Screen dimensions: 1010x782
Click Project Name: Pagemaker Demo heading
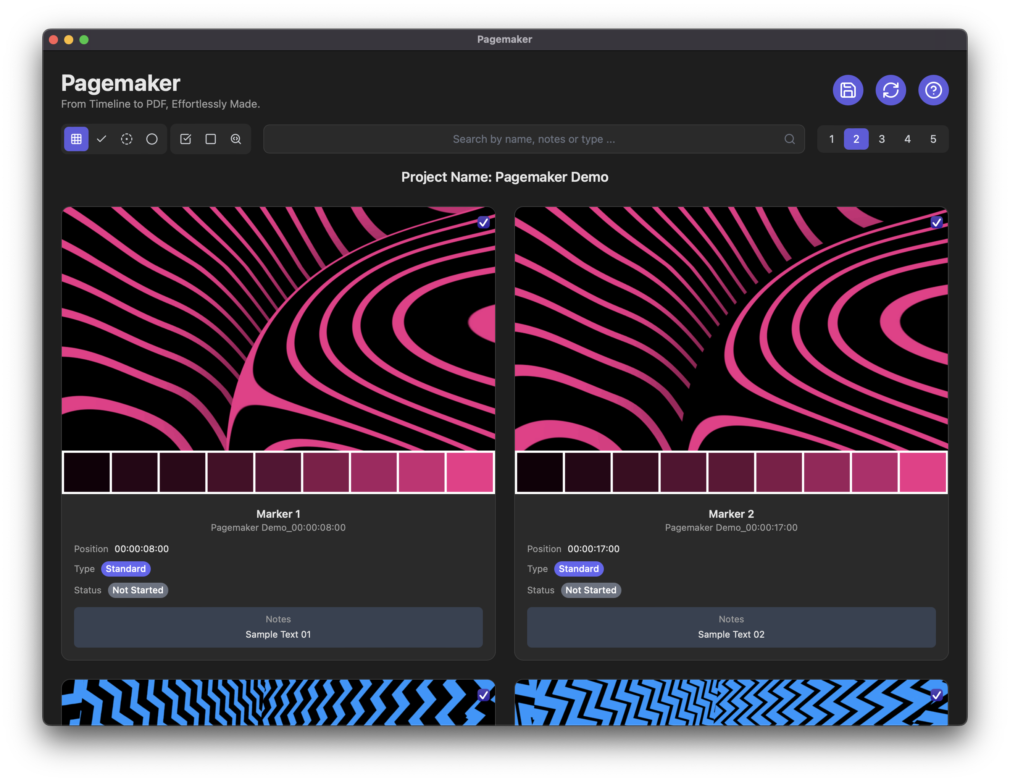[x=505, y=177]
